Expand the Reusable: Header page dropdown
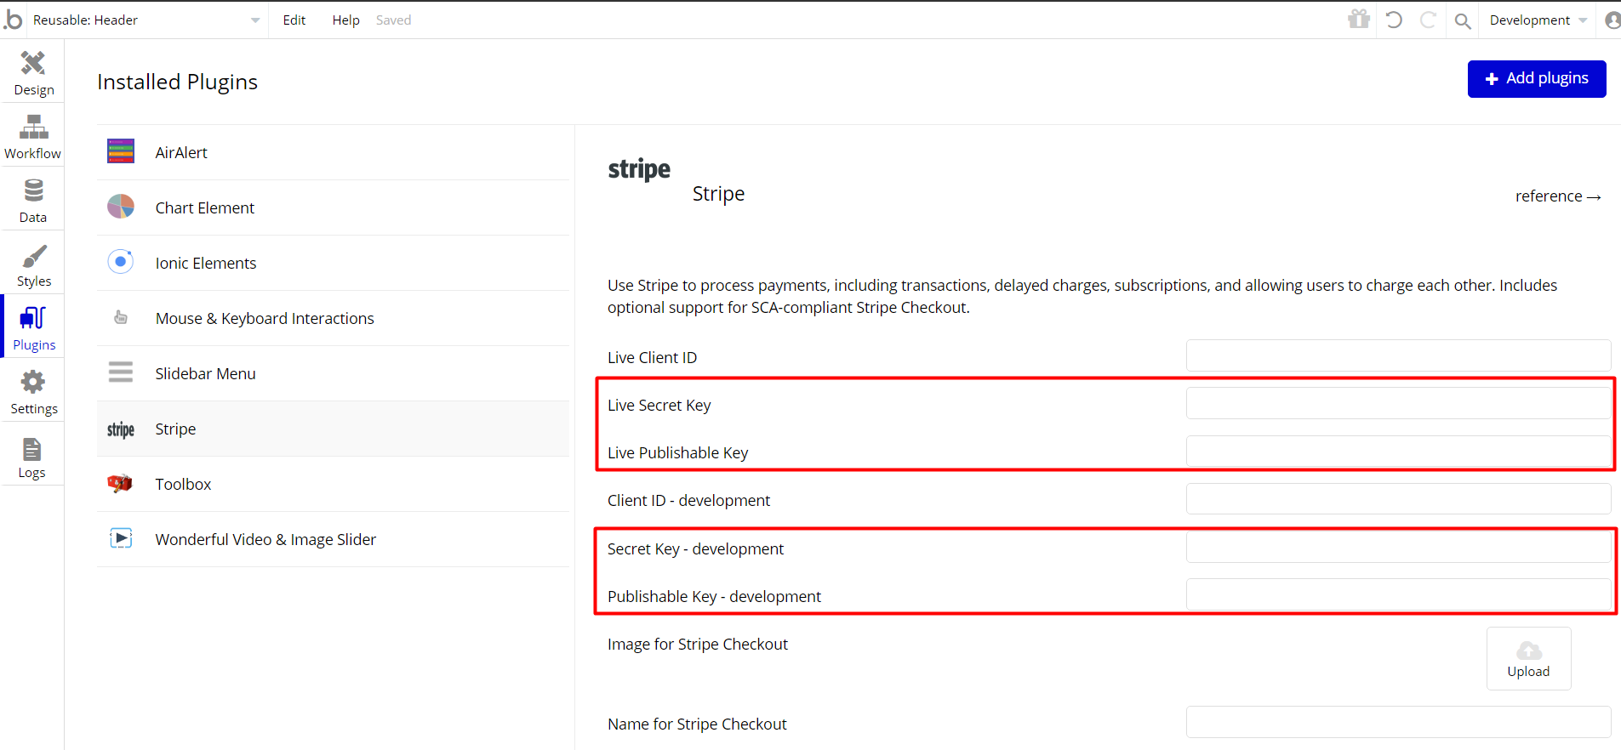This screenshot has width=1621, height=750. click(146, 20)
